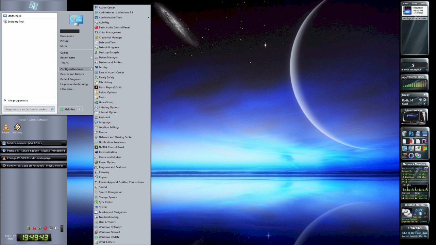
Task: Click the Folder Options icon
Action: pyautogui.click(x=96, y=92)
